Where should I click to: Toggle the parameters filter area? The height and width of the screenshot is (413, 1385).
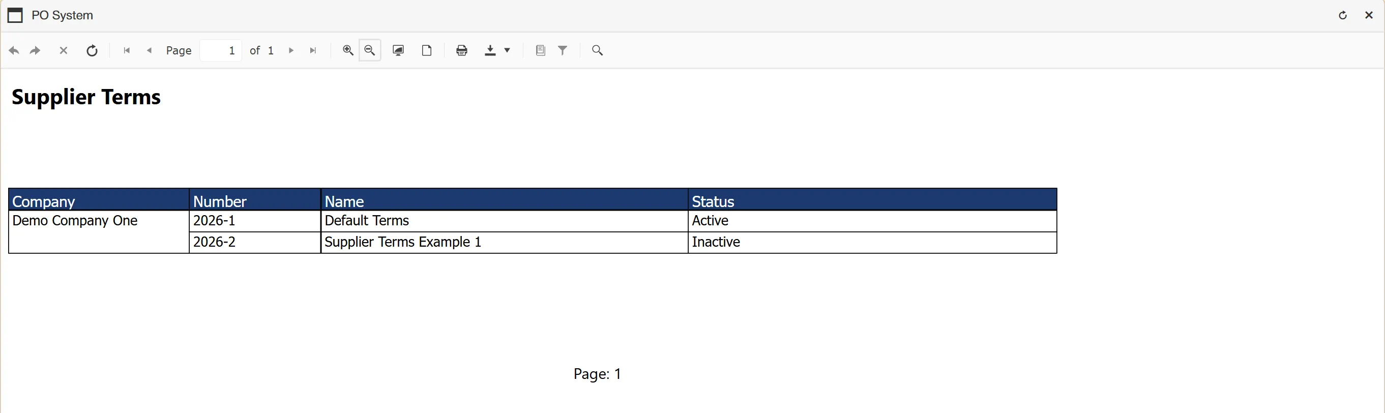pyautogui.click(x=563, y=50)
